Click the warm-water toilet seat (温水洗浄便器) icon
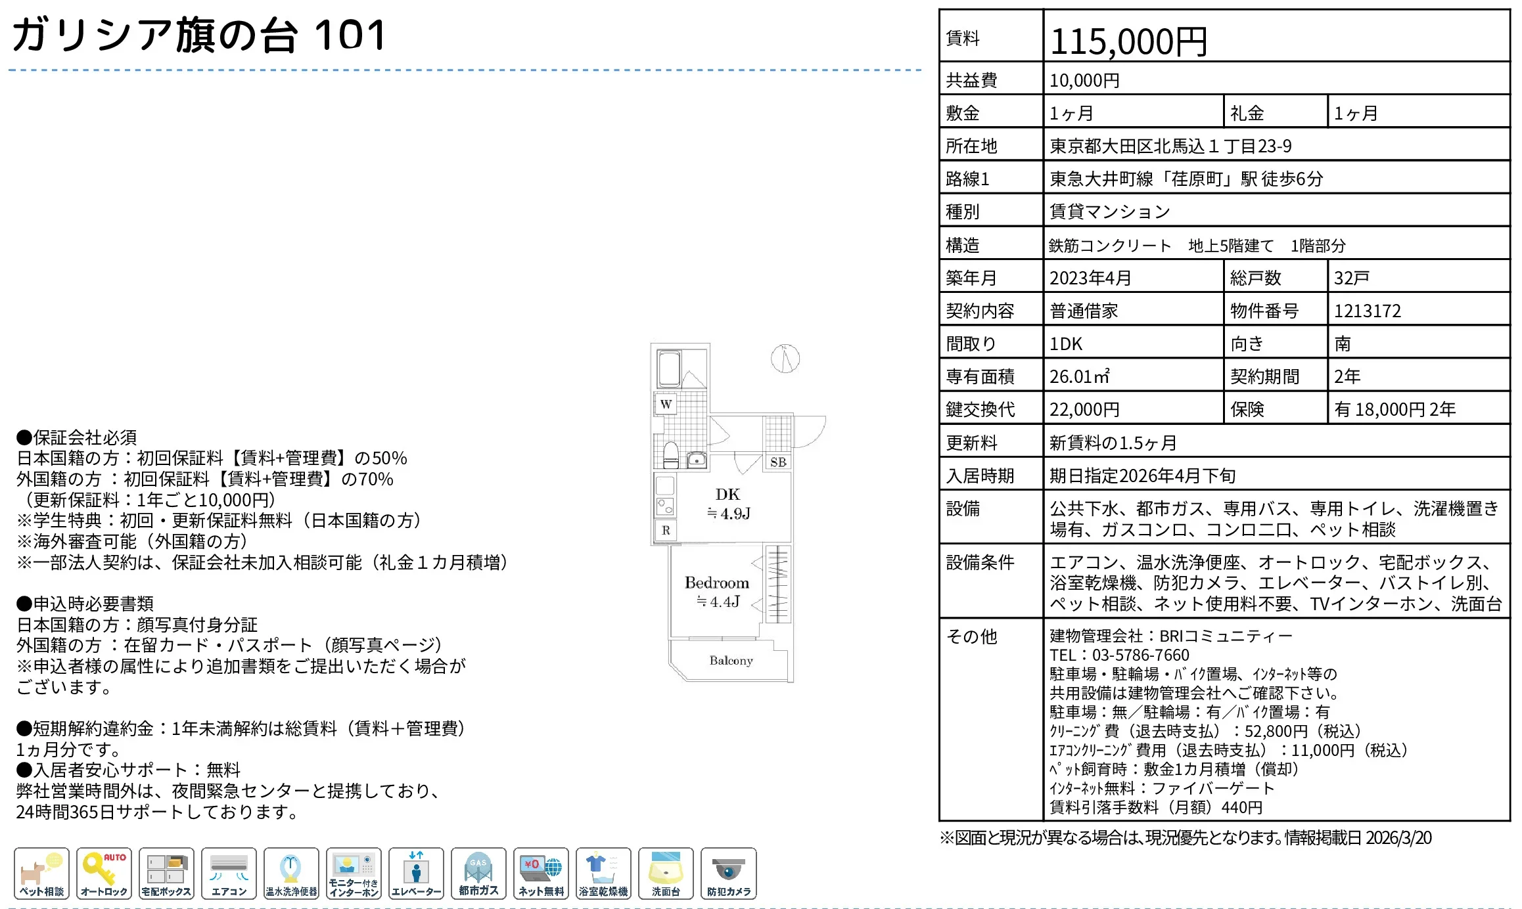Viewport: 1522px width, 909px height. click(x=291, y=873)
